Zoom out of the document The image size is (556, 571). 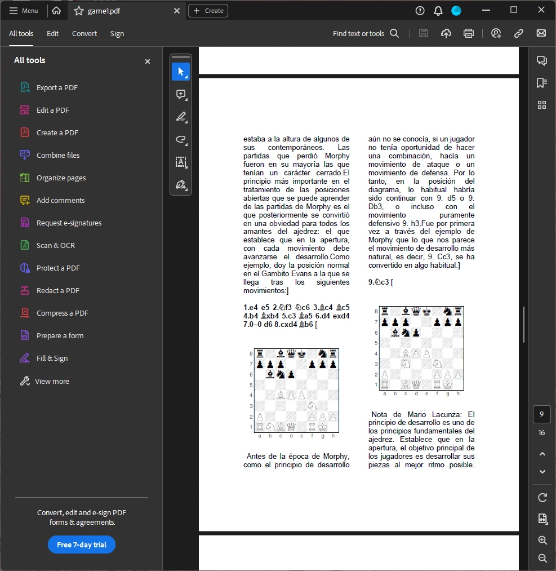click(x=542, y=558)
